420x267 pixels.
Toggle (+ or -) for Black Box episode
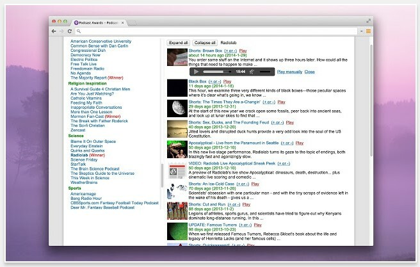coord(215,81)
